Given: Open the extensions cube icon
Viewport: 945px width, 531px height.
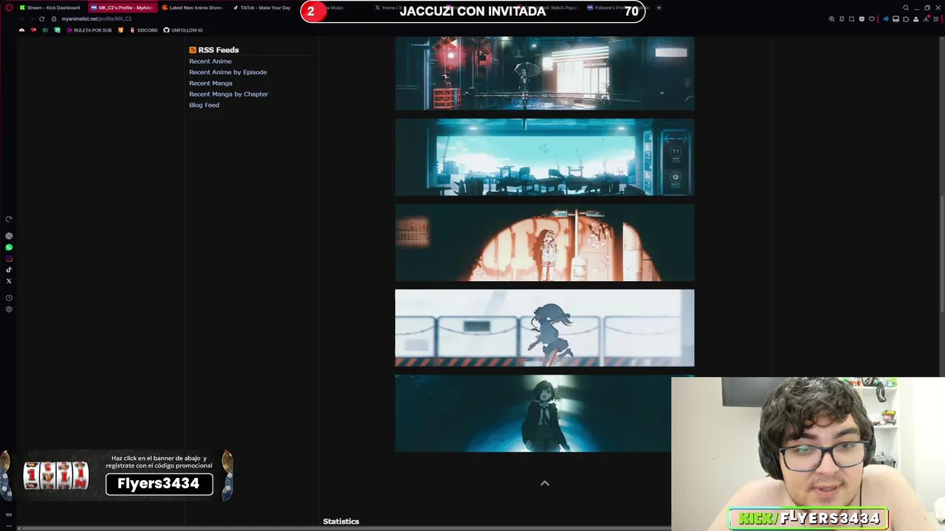Looking at the screenshot, I should pos(906,19).
